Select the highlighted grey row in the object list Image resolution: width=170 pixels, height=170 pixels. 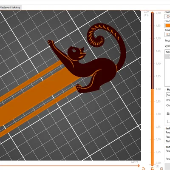pyautogui.click(x=168, y=57)
